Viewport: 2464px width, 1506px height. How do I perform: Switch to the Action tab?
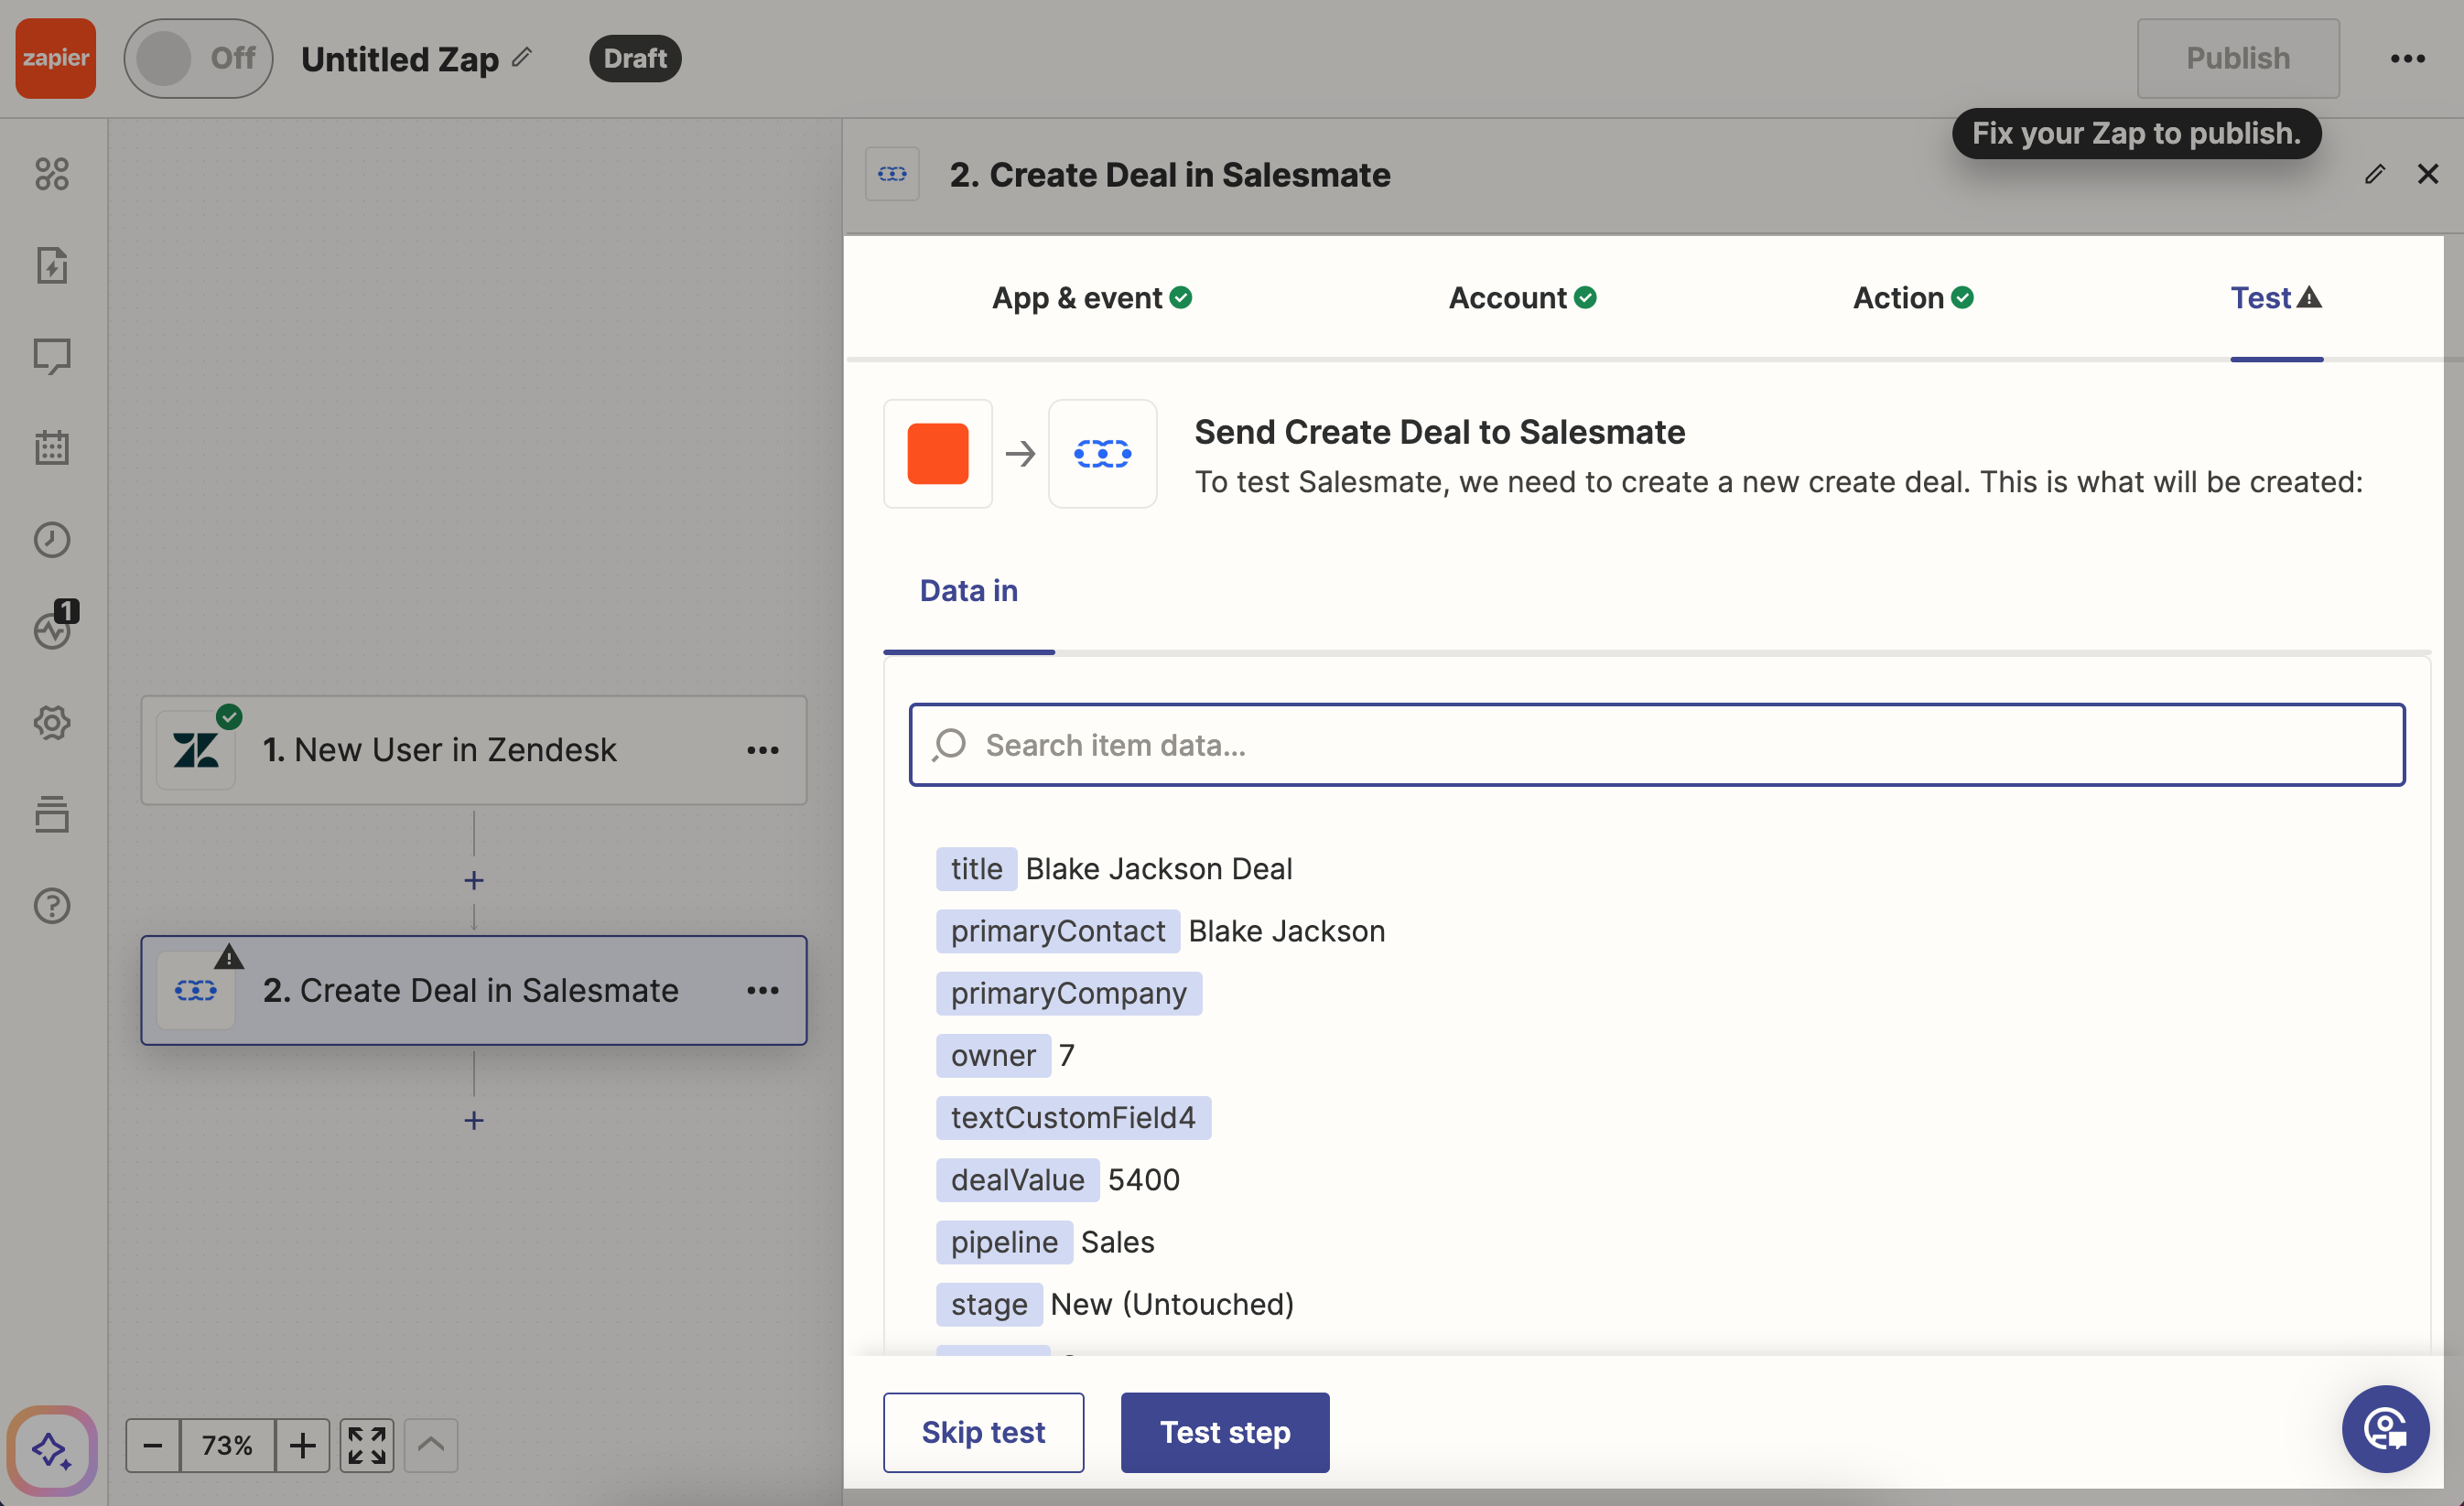[1913, 297]
